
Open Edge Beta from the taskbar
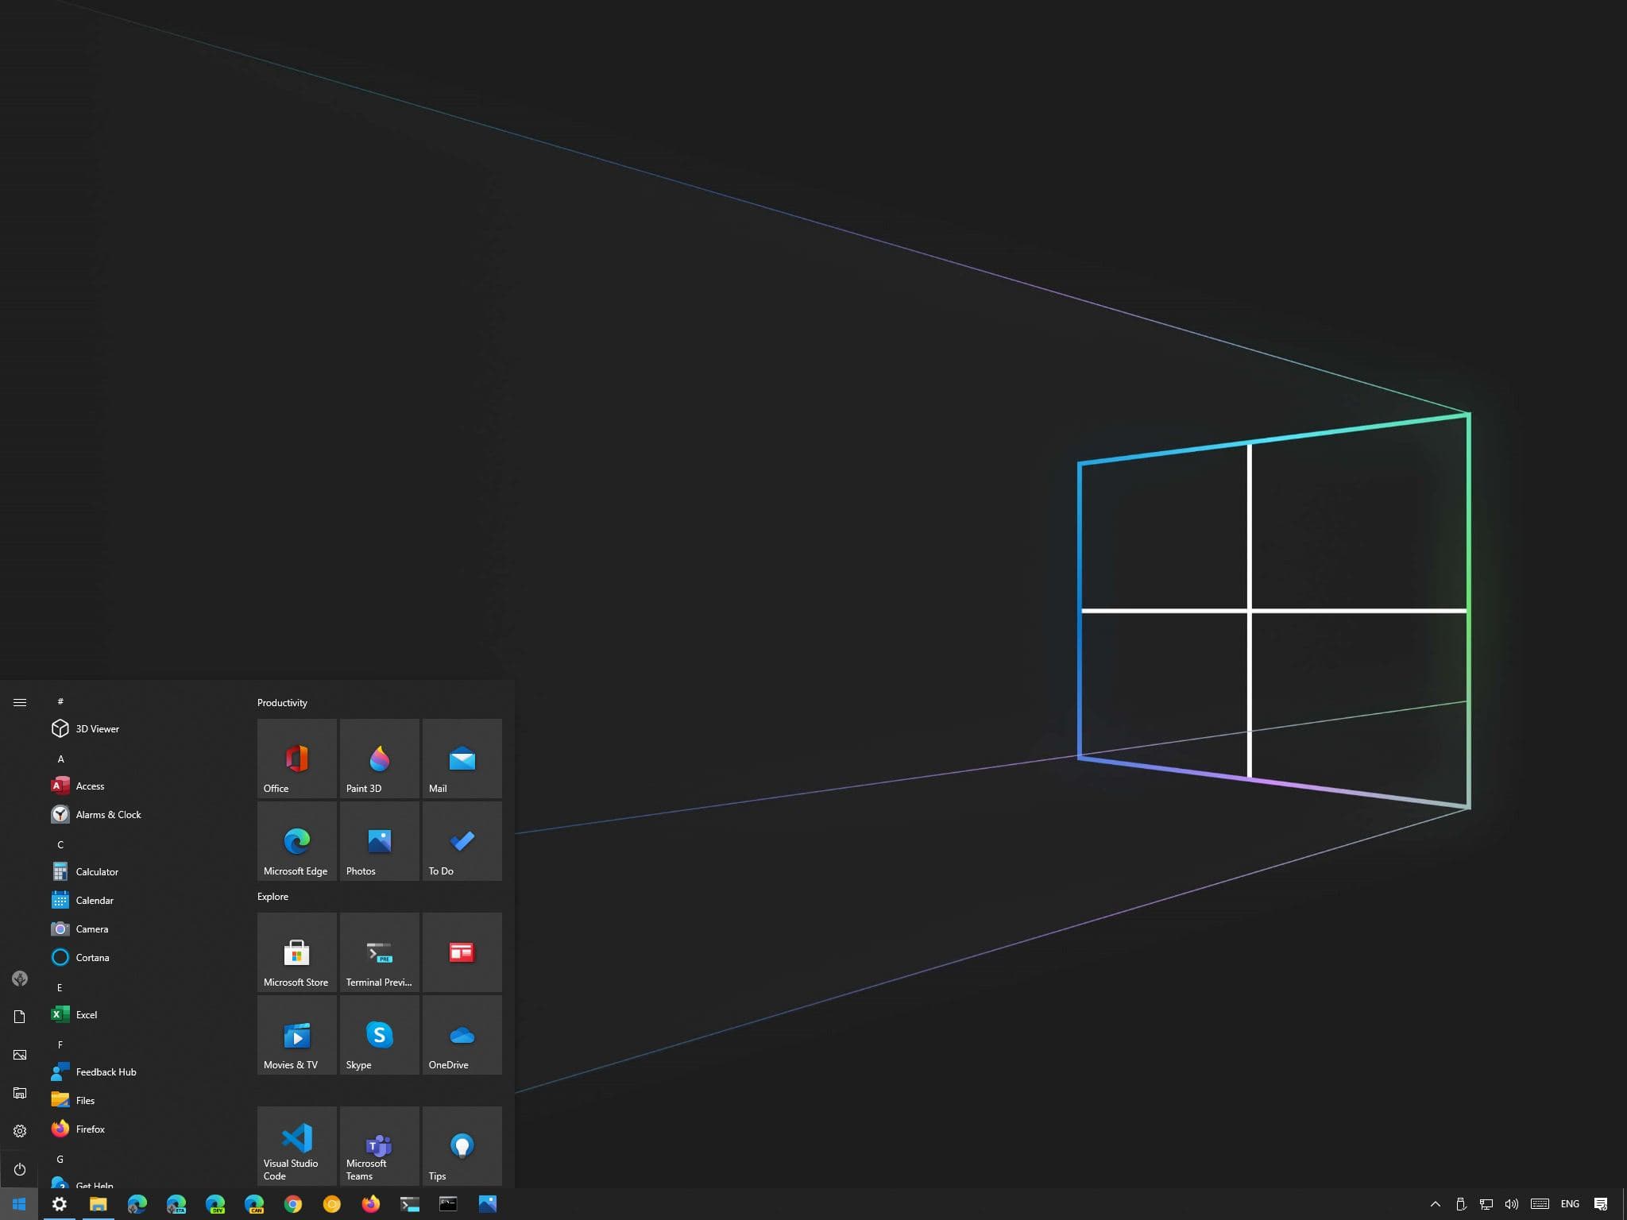point(176,1204)
